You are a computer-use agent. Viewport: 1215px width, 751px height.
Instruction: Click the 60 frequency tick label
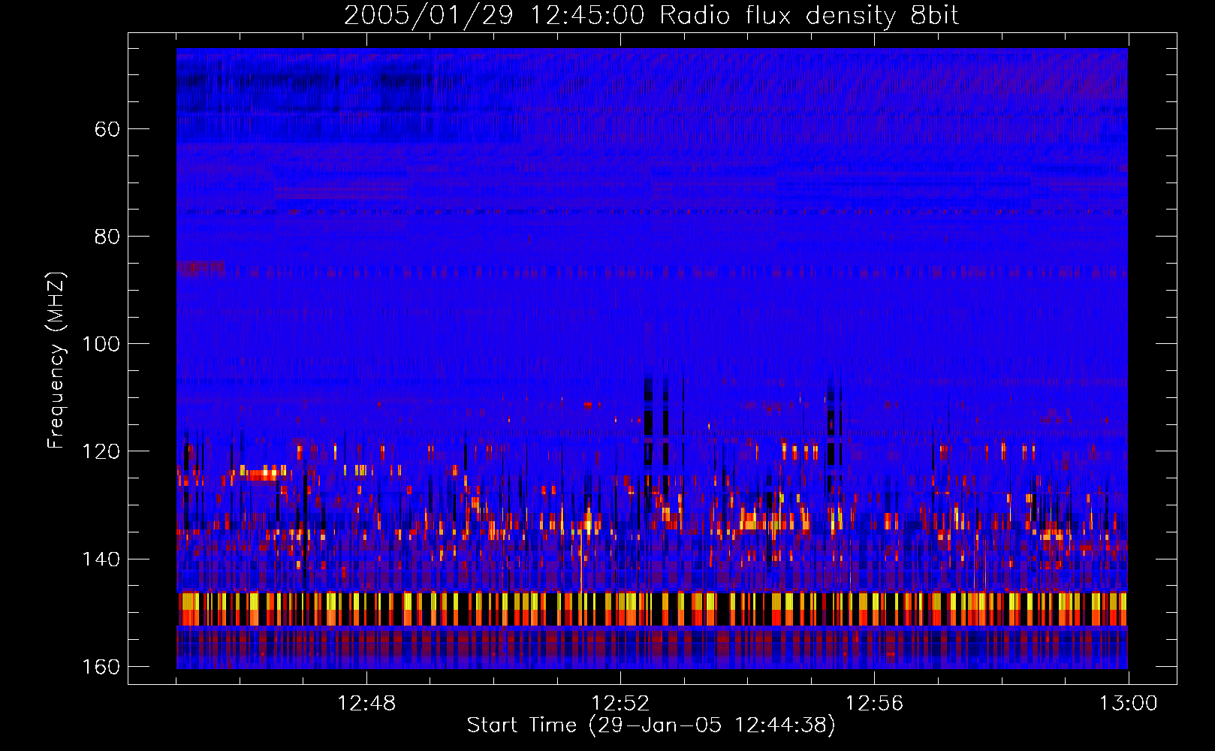point(107,129)
